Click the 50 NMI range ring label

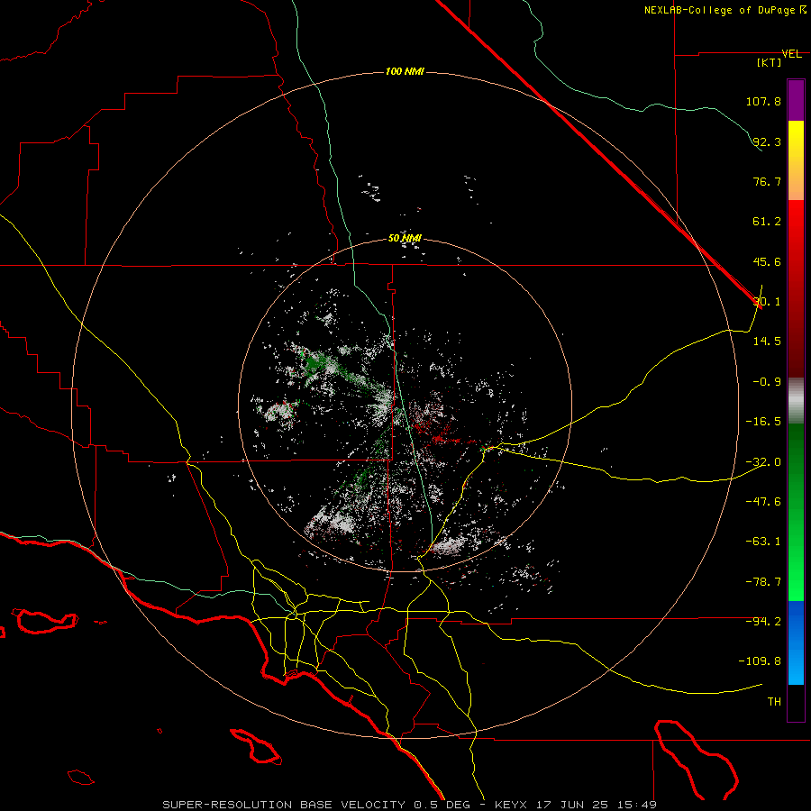405,238
